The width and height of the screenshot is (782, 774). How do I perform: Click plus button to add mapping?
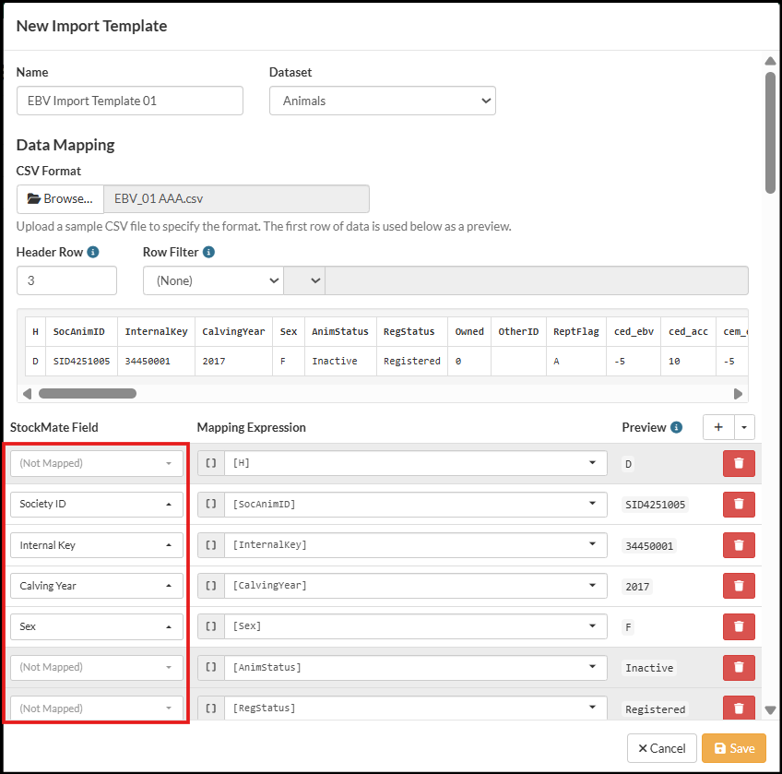(718, 427)
